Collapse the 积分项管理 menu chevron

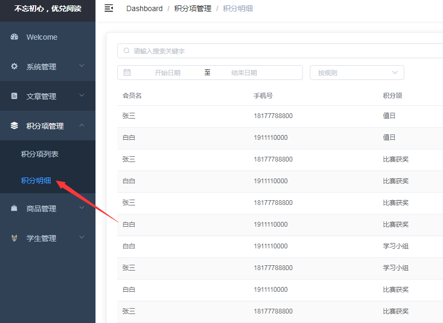point(82,125)
